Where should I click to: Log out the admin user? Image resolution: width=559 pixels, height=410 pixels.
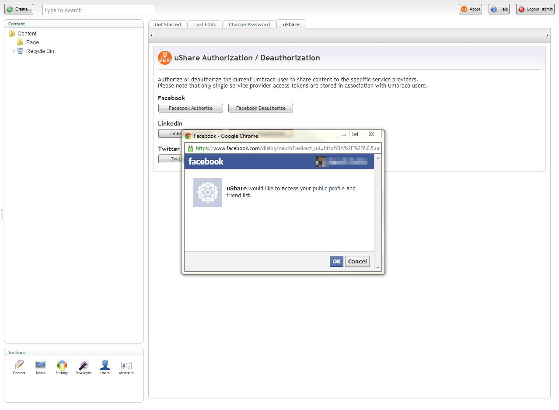(x=535, y=9)
